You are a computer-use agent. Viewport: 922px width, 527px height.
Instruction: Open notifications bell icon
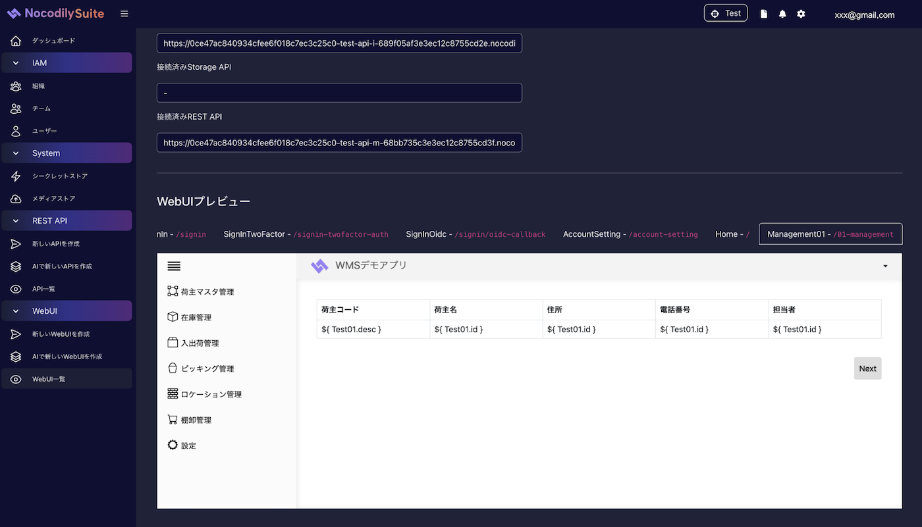[782, 14]
